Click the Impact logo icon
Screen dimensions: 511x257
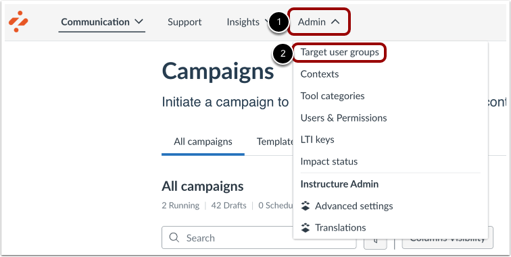coord(18,22)
